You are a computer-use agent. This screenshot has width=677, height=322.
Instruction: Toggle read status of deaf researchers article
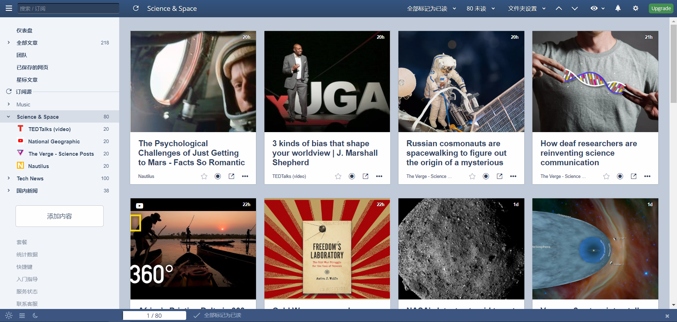point(620,176)
